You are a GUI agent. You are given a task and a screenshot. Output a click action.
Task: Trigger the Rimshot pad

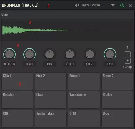17,100
